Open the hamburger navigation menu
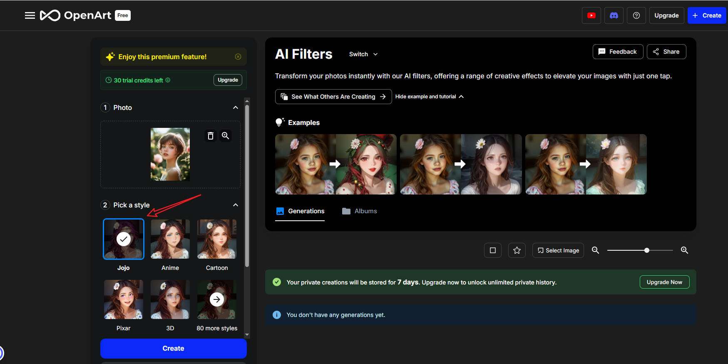 pyautogui.click(x=30, y=15)
